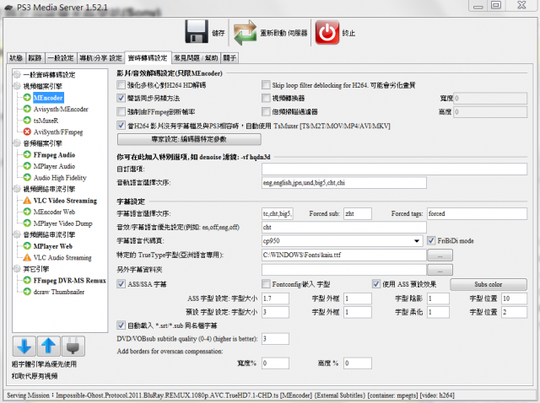Click the plug enable/disable engine icon
This screenshot has height=403, width=540.
coord(73,347)
